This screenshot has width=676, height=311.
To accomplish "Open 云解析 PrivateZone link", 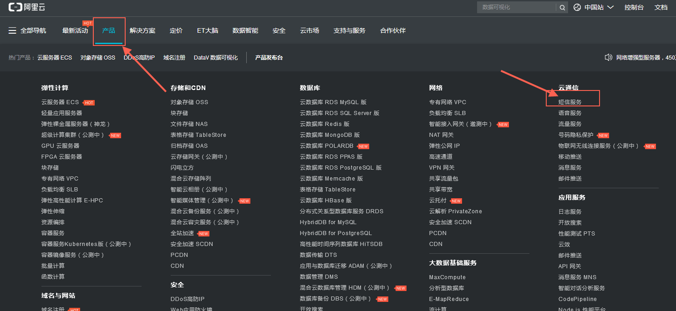I will [456, 211].
